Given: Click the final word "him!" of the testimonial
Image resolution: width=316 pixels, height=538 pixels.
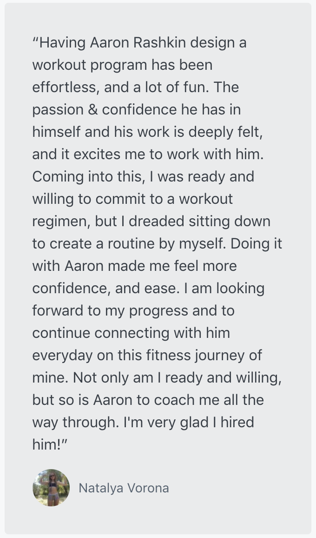Looking at the screenshot, I should tap(47, 444).
